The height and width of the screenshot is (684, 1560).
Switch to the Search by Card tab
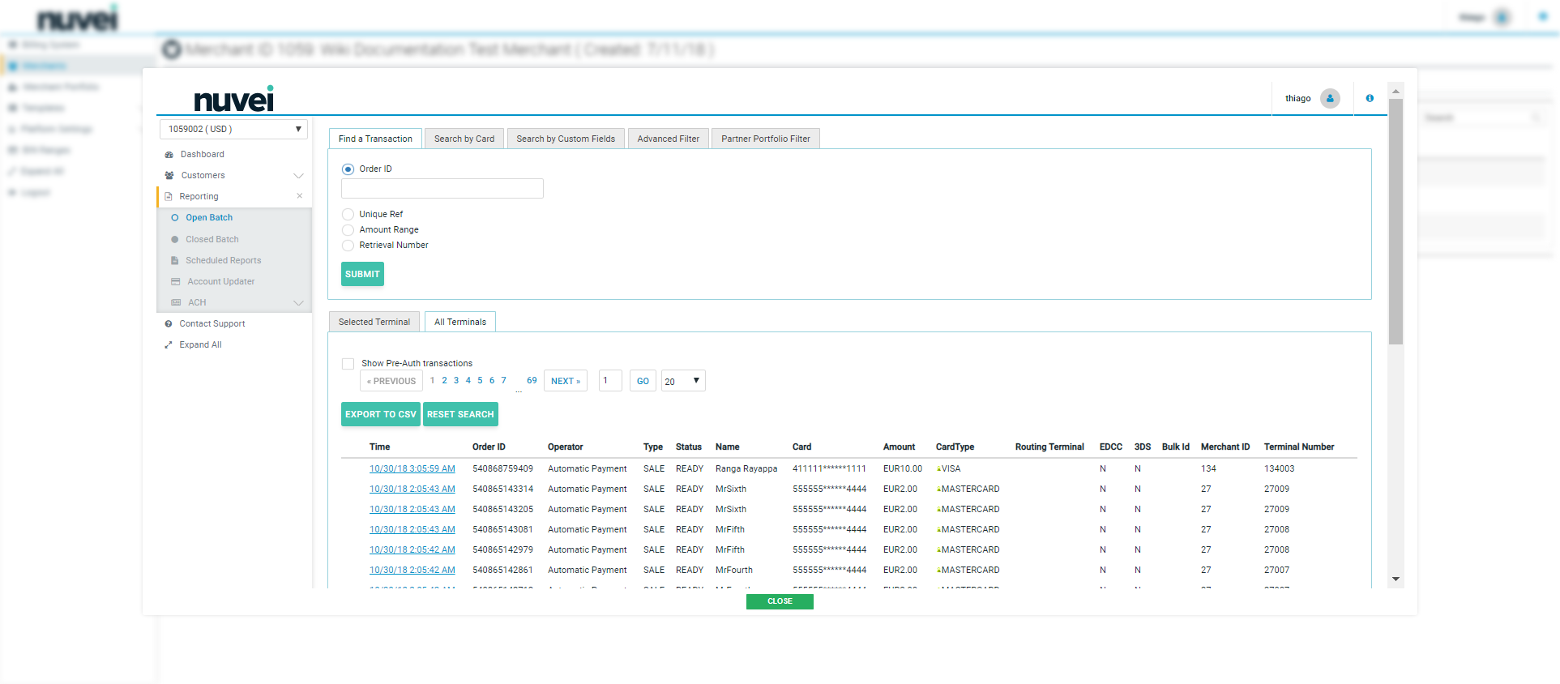pyautogui.click(x=464, y=139)
